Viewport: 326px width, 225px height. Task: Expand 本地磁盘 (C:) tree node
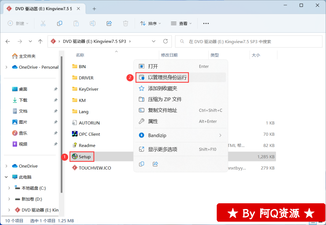[x=9, y=188]
